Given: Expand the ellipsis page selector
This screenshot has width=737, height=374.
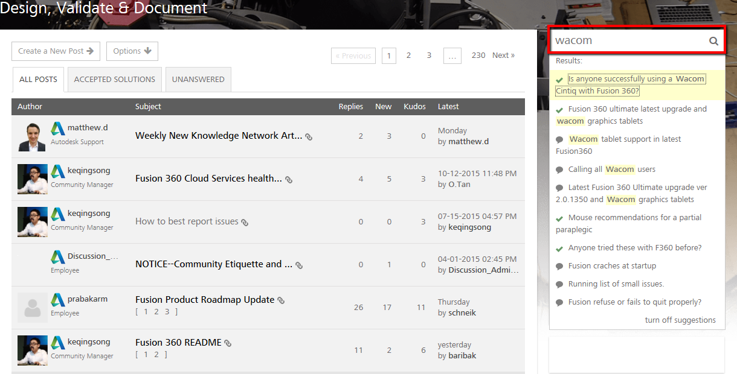Looking at the screenshot, I should (452, 55).
